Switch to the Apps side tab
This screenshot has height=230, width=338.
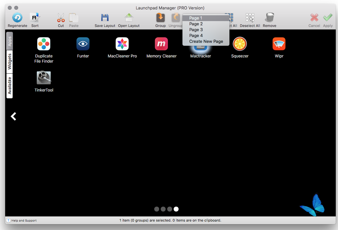click(10, 41)
